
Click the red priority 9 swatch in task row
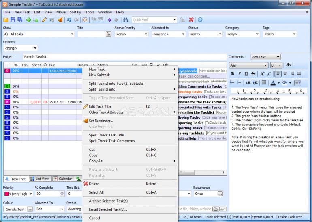tap(7, 71)
